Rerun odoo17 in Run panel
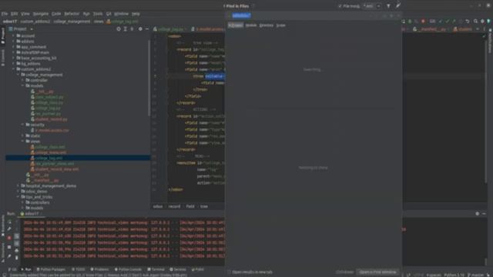493x277 pixels. (x=9, y=222)
